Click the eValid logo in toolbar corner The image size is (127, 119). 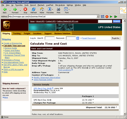[123, 11]
